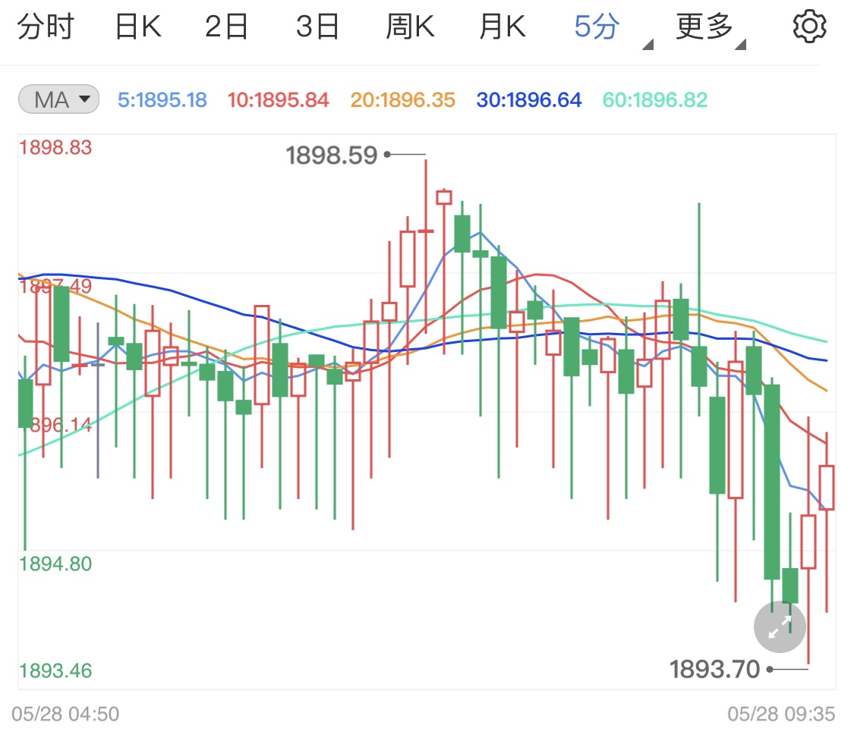
Task: Click the MA5 value 5:1895.18
Action: [x=162, y=100]
